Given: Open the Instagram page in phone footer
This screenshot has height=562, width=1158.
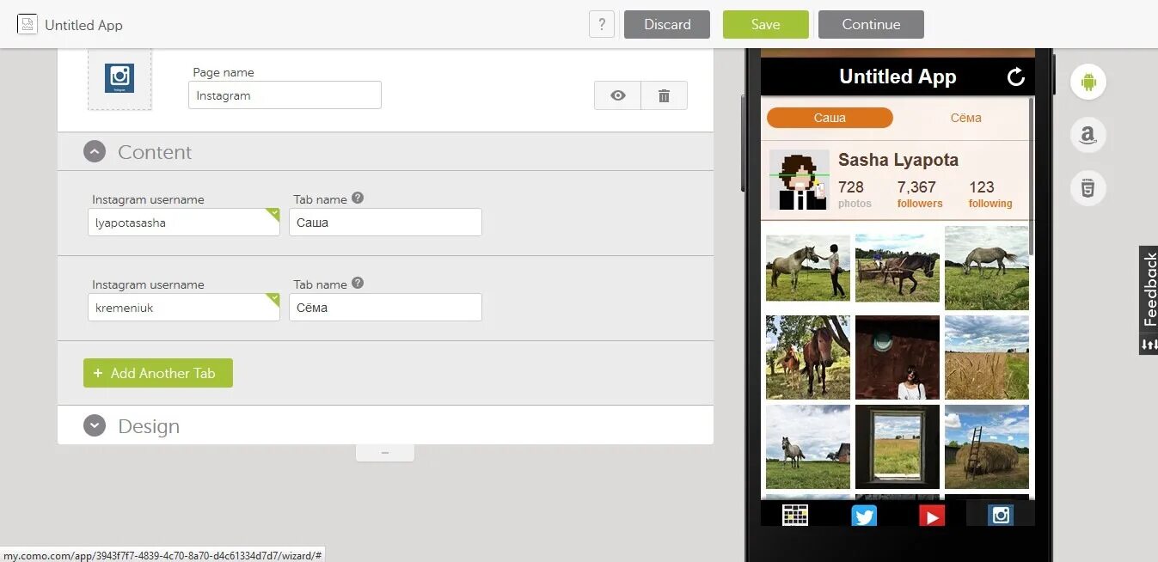Looking at the screenshot, I should 1001,515.
